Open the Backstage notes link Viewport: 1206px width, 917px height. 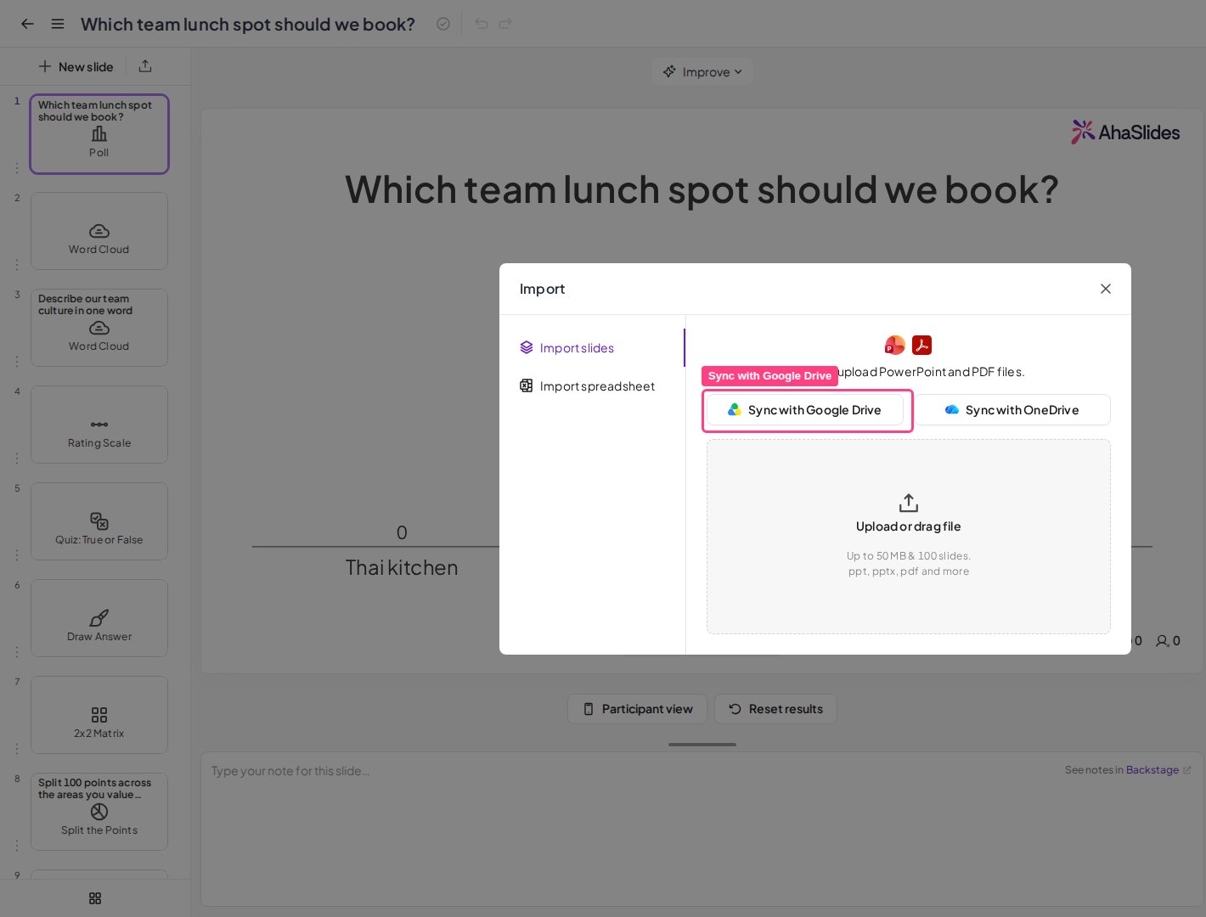coord(1158,770)
